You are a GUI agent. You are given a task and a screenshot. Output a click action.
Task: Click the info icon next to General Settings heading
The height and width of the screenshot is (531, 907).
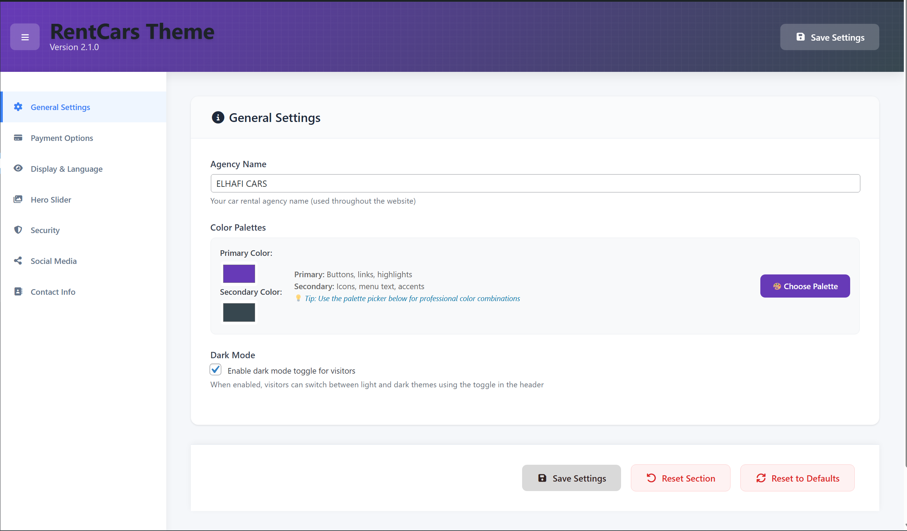218,117
